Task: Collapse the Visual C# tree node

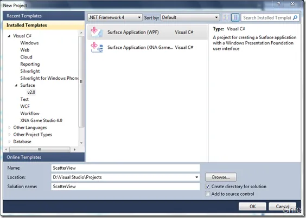Action: click(9, 36)
